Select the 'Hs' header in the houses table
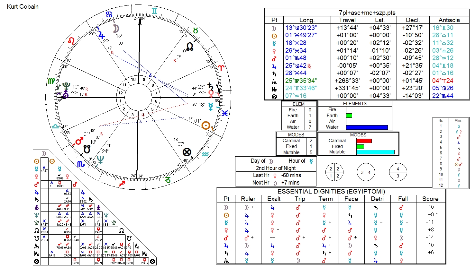 click(441, 121)
